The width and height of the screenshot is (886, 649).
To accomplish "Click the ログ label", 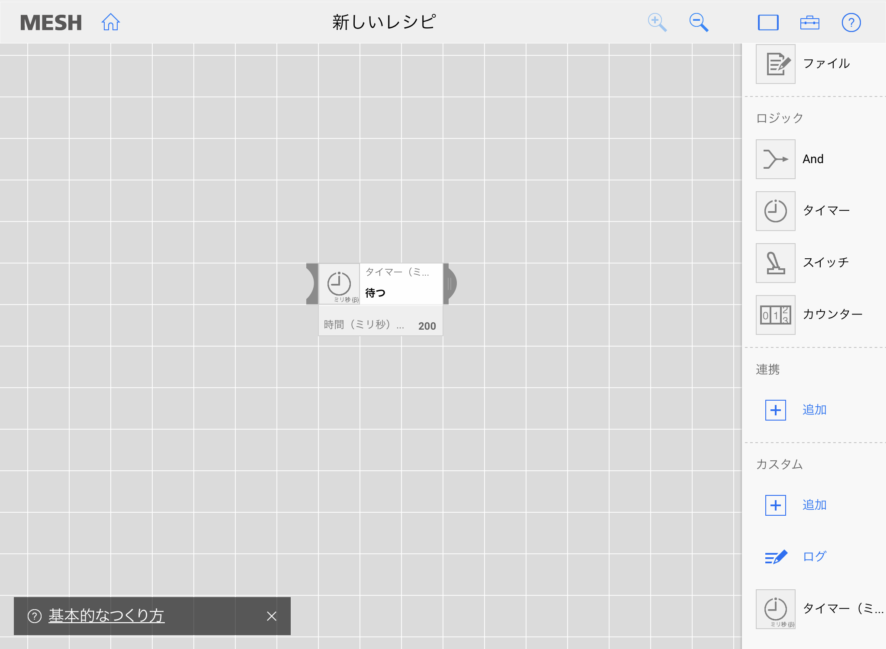I will (815, 556).
